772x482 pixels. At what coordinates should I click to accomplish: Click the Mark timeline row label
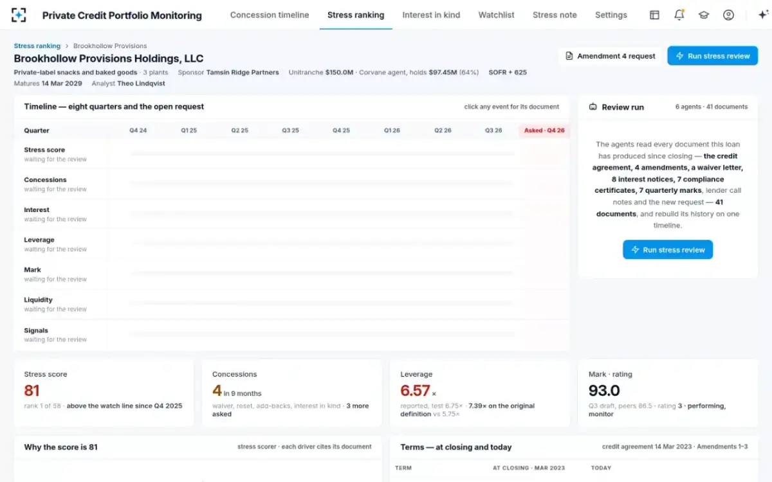32,271
